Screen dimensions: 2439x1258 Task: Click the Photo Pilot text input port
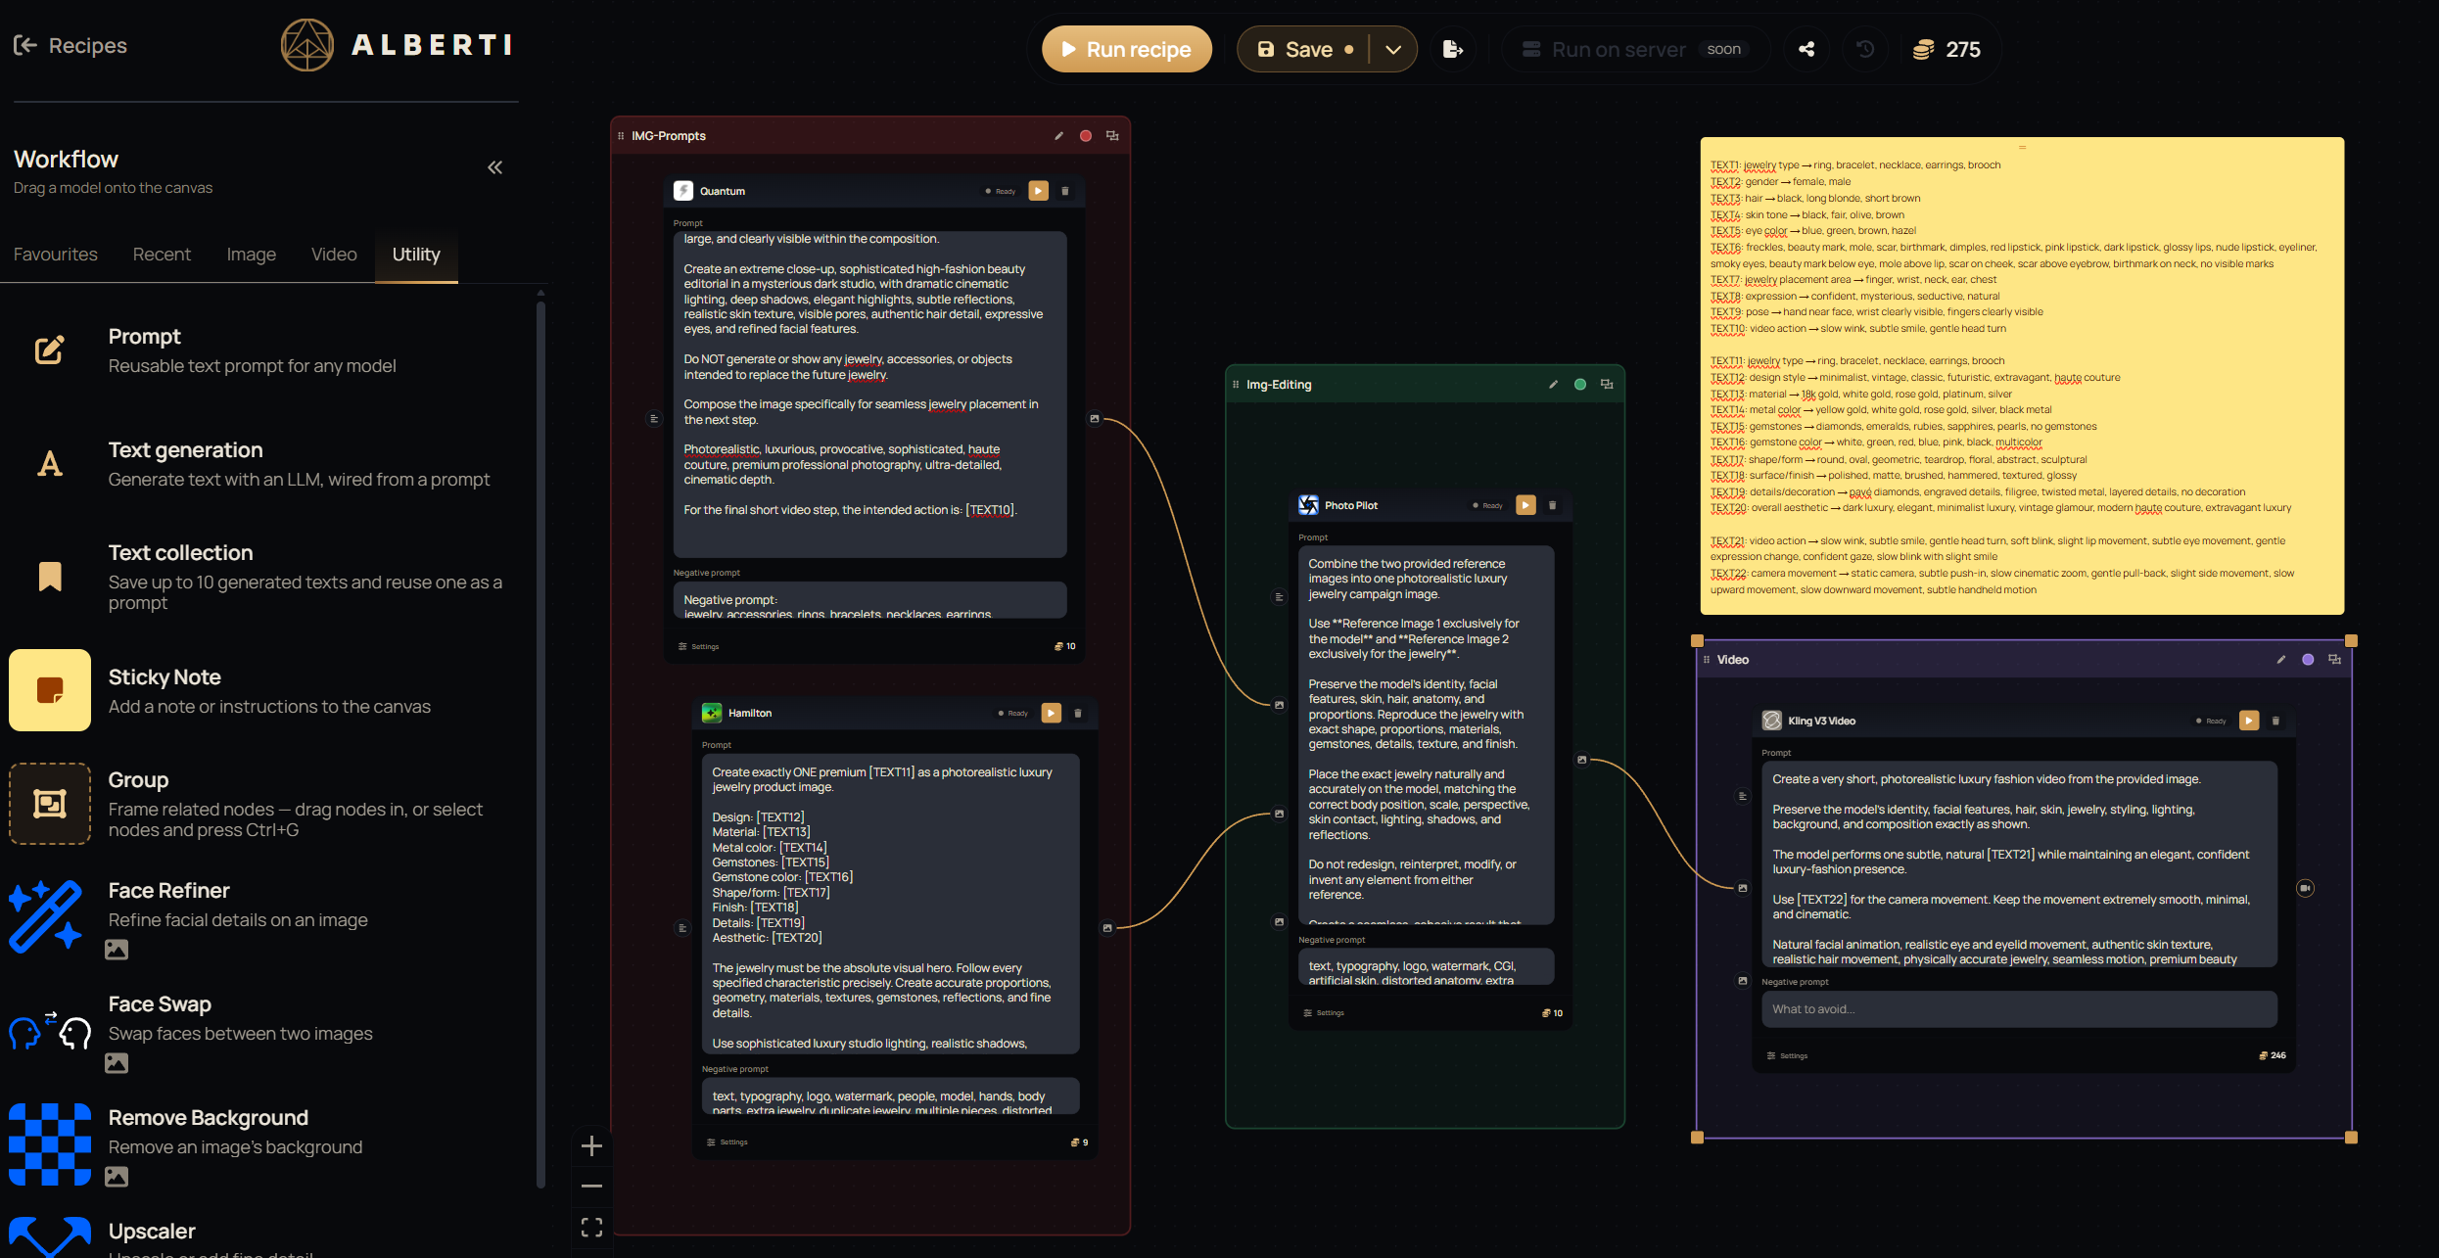[x=1279, y=597]
